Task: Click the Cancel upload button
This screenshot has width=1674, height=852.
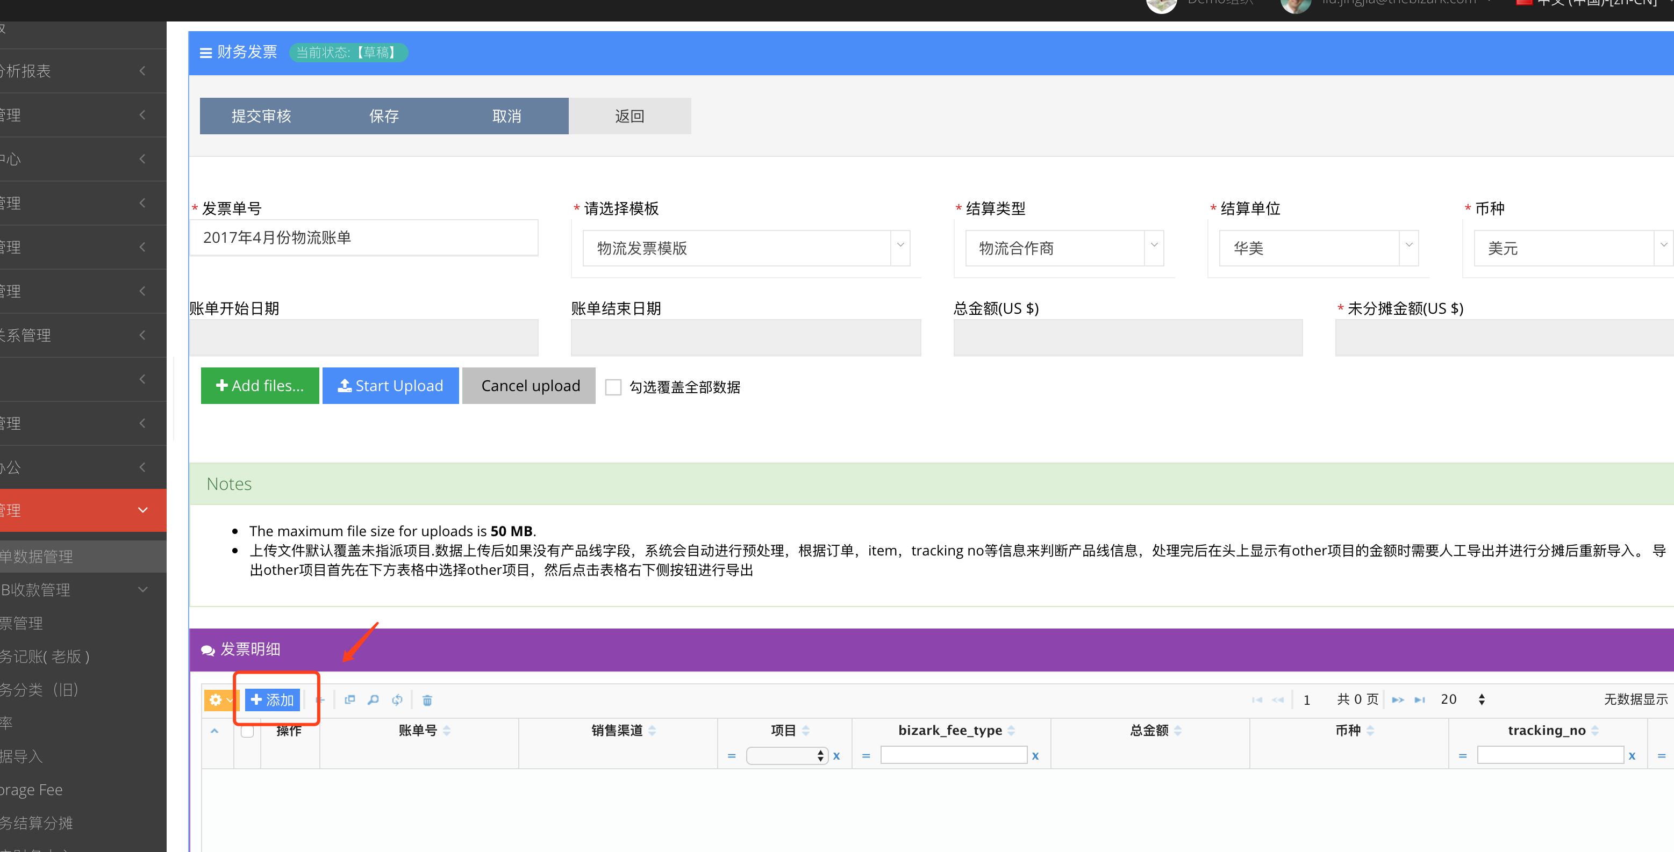Action: (529, 386)
